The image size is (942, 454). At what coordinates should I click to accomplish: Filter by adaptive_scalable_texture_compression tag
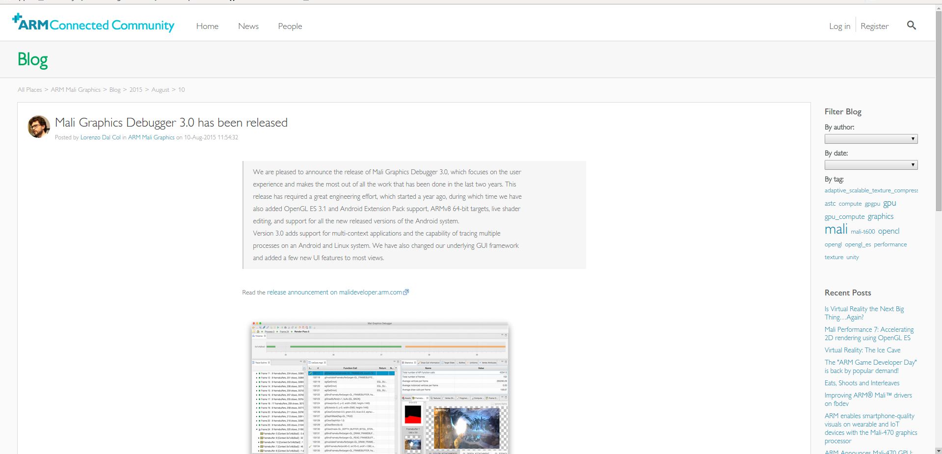871,190
